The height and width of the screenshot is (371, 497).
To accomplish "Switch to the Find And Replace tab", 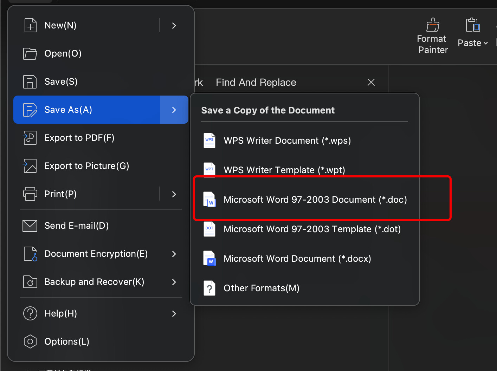I will click(256, 82).
